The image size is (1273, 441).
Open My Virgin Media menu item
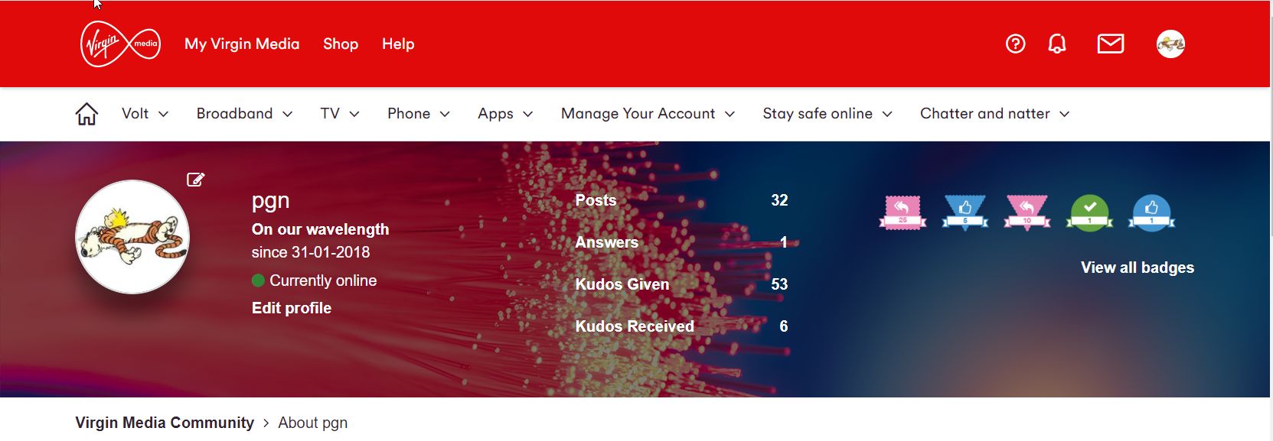pos(242,44)
